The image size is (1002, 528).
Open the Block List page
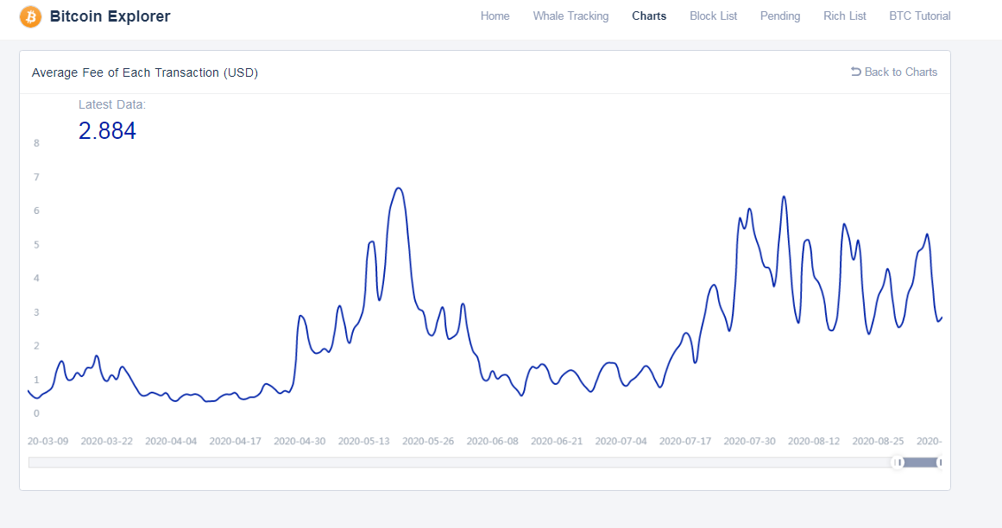click(x=713, y=16)
